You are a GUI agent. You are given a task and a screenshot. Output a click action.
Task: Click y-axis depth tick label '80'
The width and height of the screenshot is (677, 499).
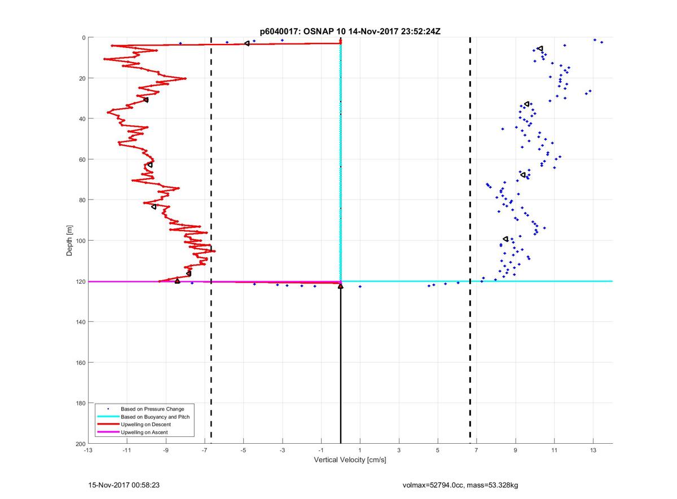coord(82,200)
